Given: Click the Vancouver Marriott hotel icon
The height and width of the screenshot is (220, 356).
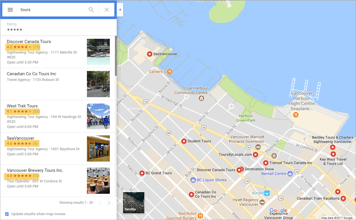Looking at the screenshot, I should pos(258,147).
